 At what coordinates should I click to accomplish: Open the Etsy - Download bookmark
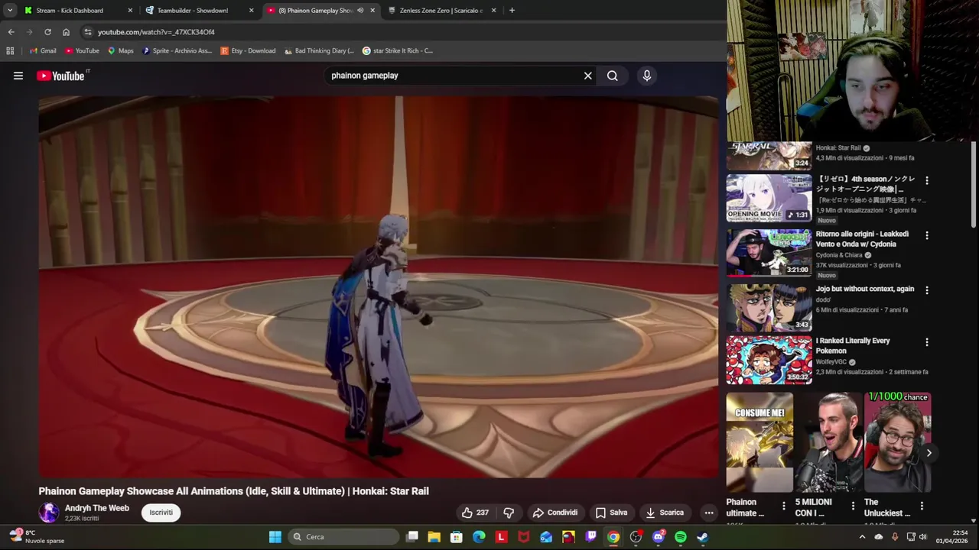coord(248,51)
